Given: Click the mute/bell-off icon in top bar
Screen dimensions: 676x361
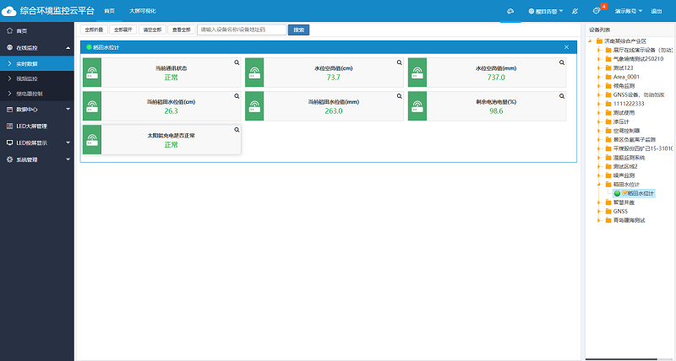Looking at the screenshot, I should pos(575,11).
